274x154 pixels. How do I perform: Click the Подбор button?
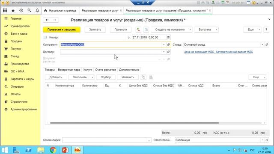(106, 77)
